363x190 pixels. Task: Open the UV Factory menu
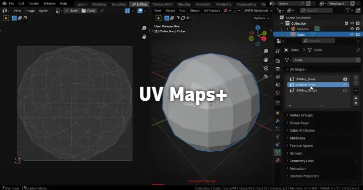(212, 11)
